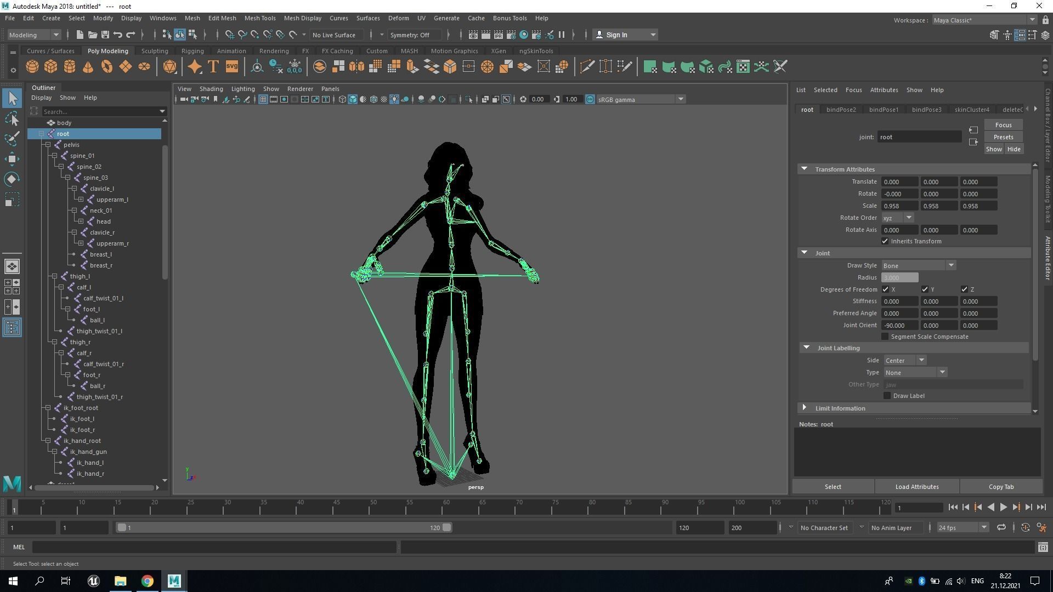Uncheck the Inherits Transform checkbox
Screen dimensions: 1053x592
tap(885, 241)
